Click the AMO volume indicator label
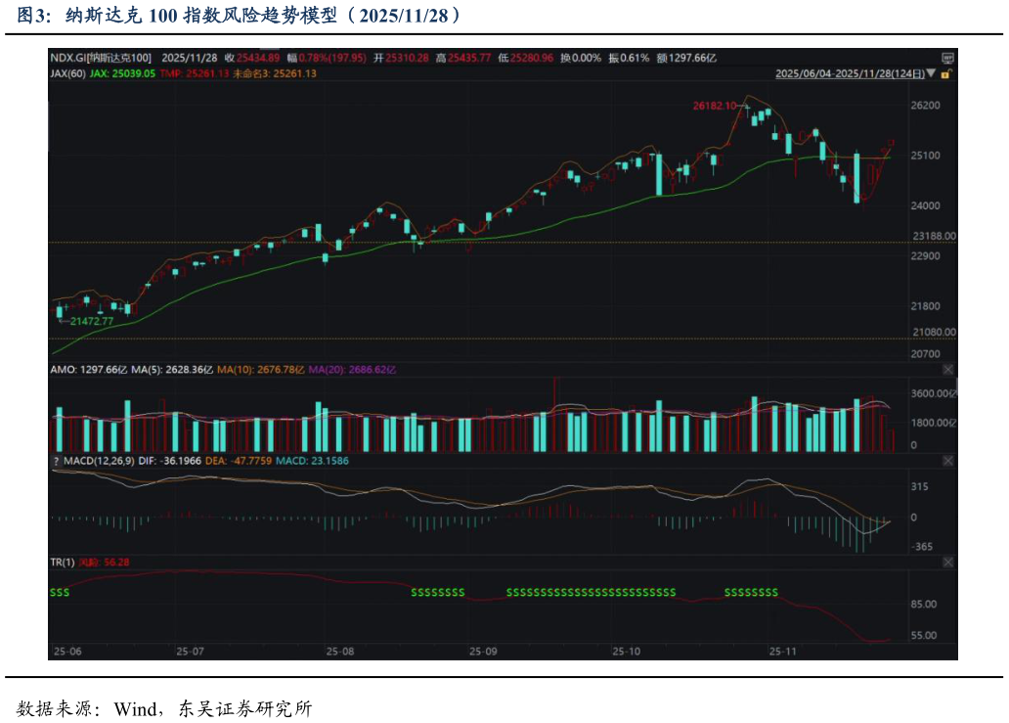The height and width of the screenshot is (723, 1009). point(63,370)
